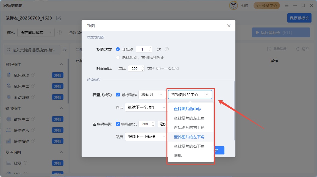Show help for 快捷输入
Screen dimensions: 317x177
(33, 130)
